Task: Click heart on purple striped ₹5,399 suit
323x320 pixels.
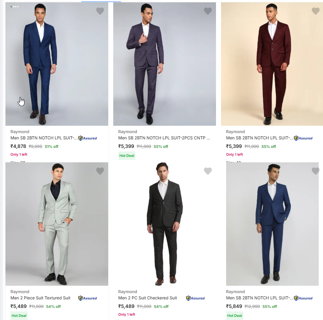Action: 208,11
